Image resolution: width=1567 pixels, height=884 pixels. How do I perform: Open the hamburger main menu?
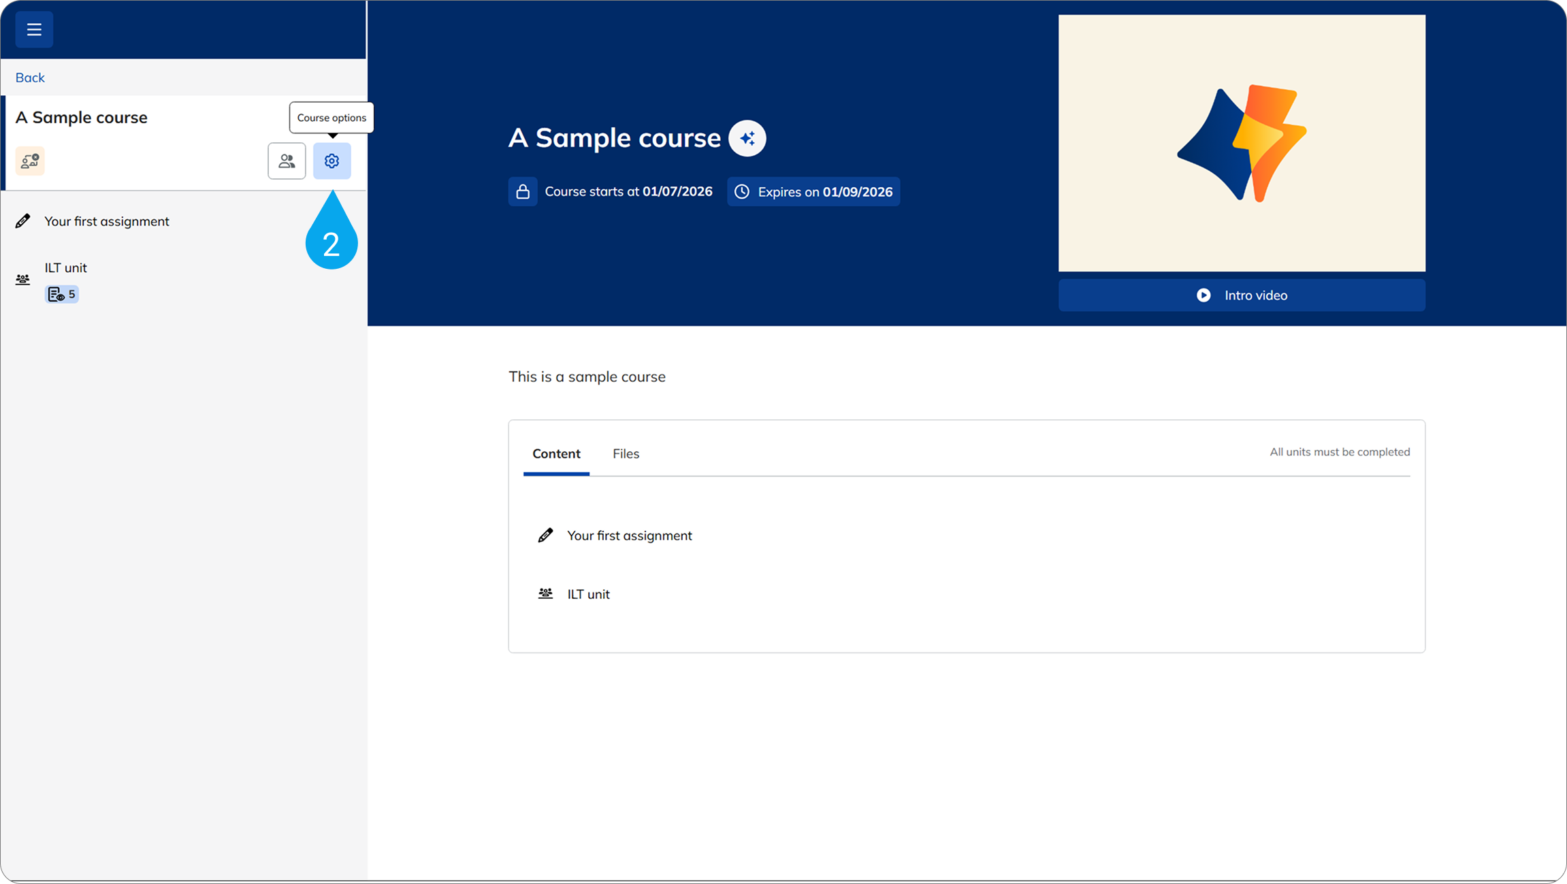[34, 29]
